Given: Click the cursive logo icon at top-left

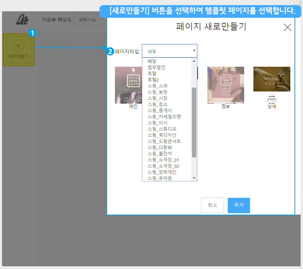Looking at the screenshot, I should point(23,20).
